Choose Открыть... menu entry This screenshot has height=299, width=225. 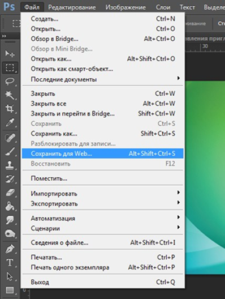pyautogui.click(x=103, y=29)
